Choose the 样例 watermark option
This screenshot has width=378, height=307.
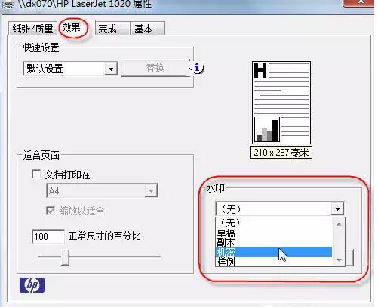click(274, 261)
